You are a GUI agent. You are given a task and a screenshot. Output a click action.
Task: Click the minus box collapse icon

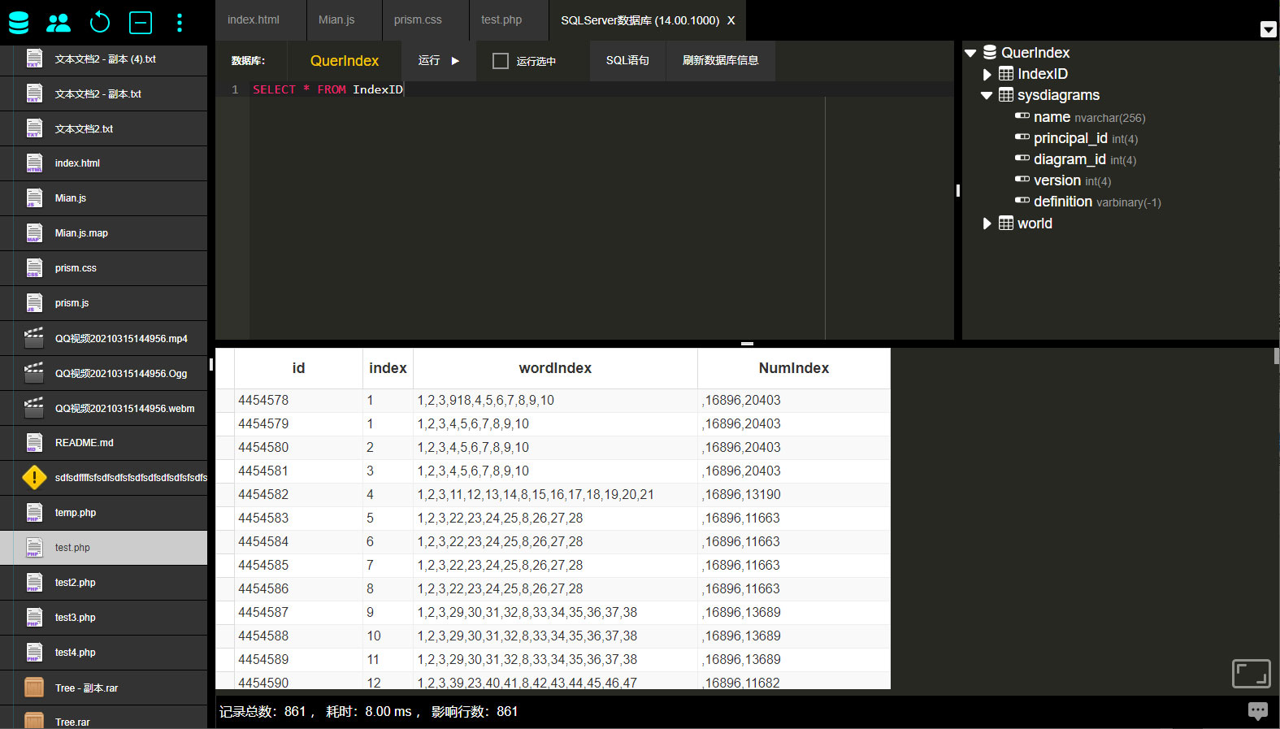point(141,22)
